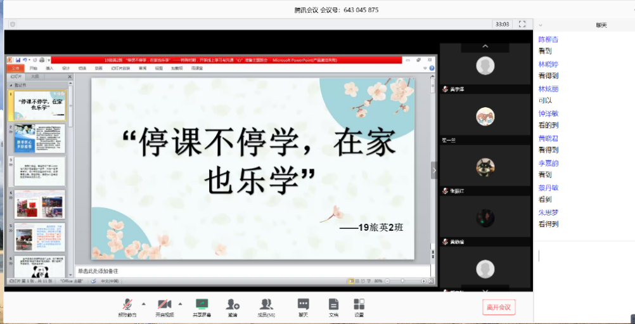Click the chat message input field

[583, 266]
